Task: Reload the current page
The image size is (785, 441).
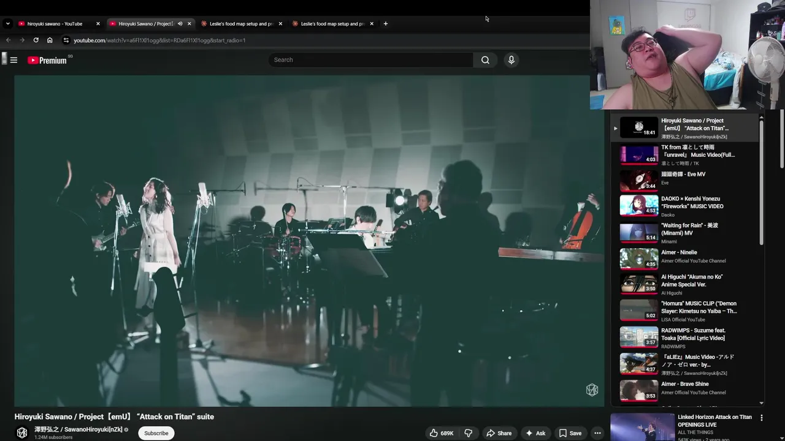Action: coord(36,40)
